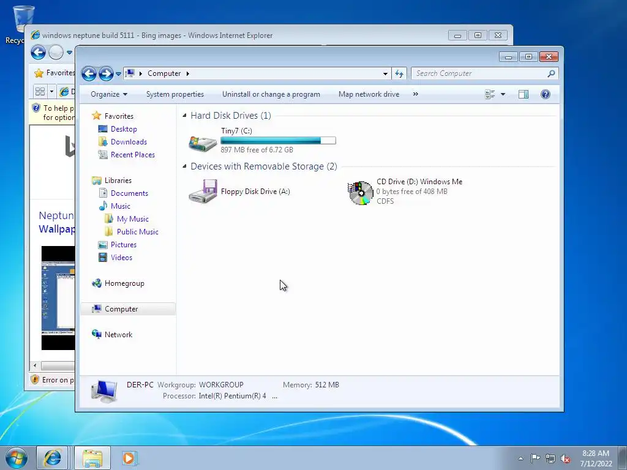627x470 pixels.
Task: Click the Desktop icon in Favorites
Action: (103, 129)
